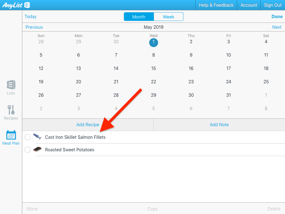Click the Roasted Sweet Potatoes recipe thumbnail
Image resolution: width=285 pixels, height=214 pixels.
tap(37, 149)
